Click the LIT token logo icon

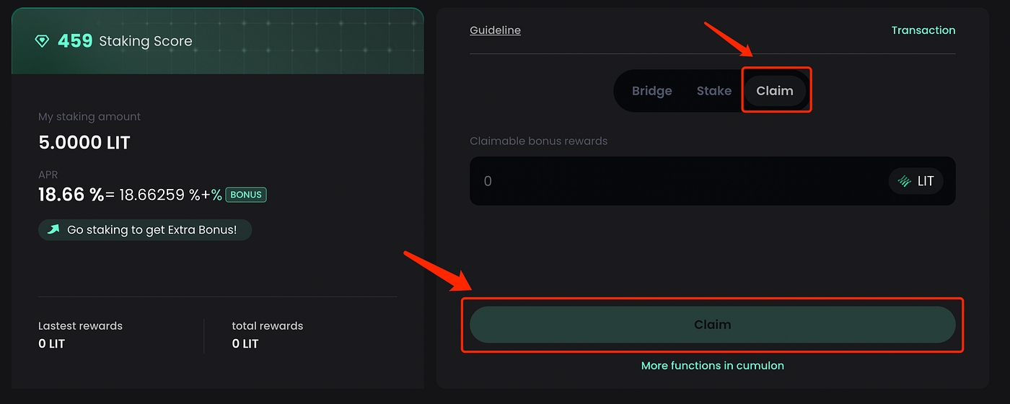(905, 181)
